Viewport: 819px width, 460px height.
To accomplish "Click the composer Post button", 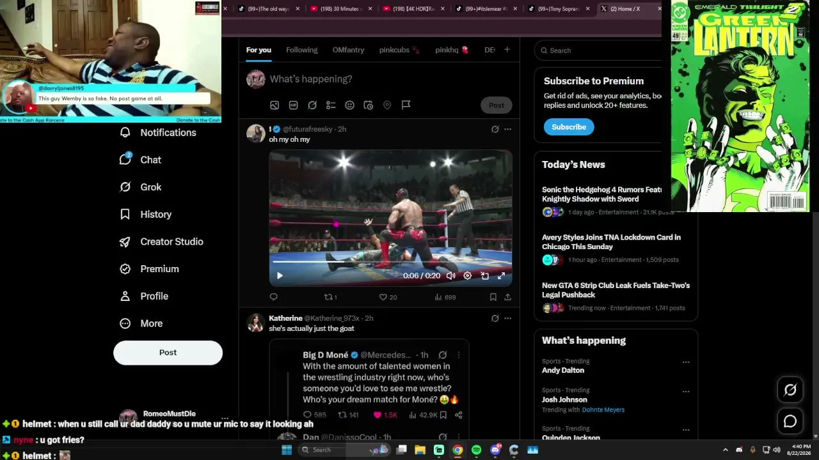I will (497, 105).
